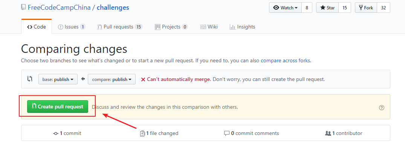Go to the Insights tab
The image size is (405, 144).
click(x=242, y=27)
